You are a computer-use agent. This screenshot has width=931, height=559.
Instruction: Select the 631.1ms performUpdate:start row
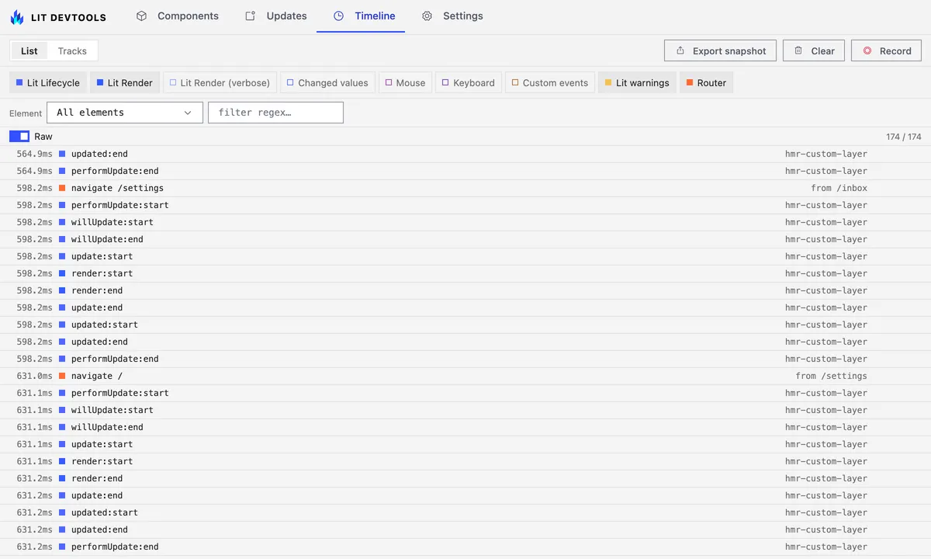(x=465, y=393)
